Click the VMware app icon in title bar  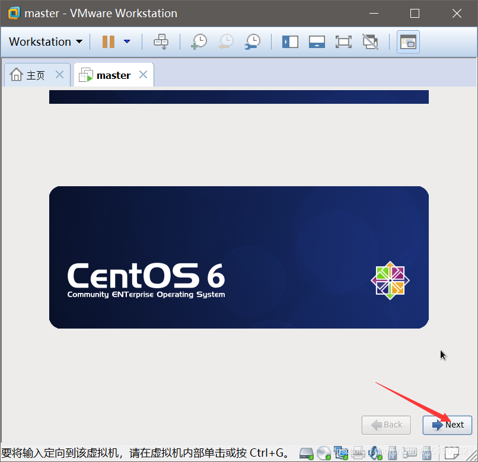tap(14, 14)
